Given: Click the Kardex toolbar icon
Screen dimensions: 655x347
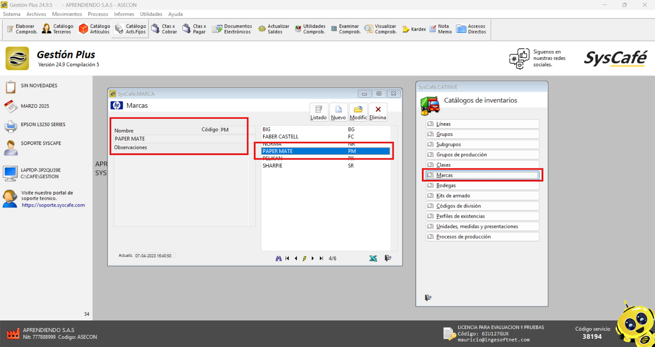Looking at the screenshot, I should [x=414, y=29].
